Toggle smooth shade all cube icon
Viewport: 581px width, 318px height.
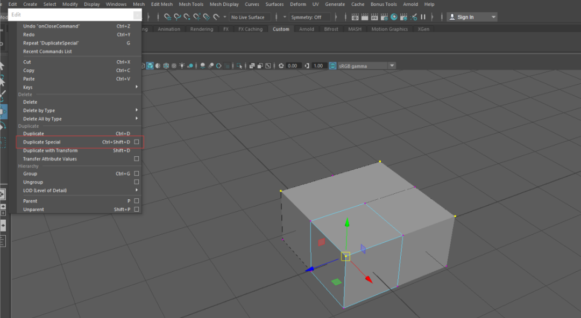[150, 66]
